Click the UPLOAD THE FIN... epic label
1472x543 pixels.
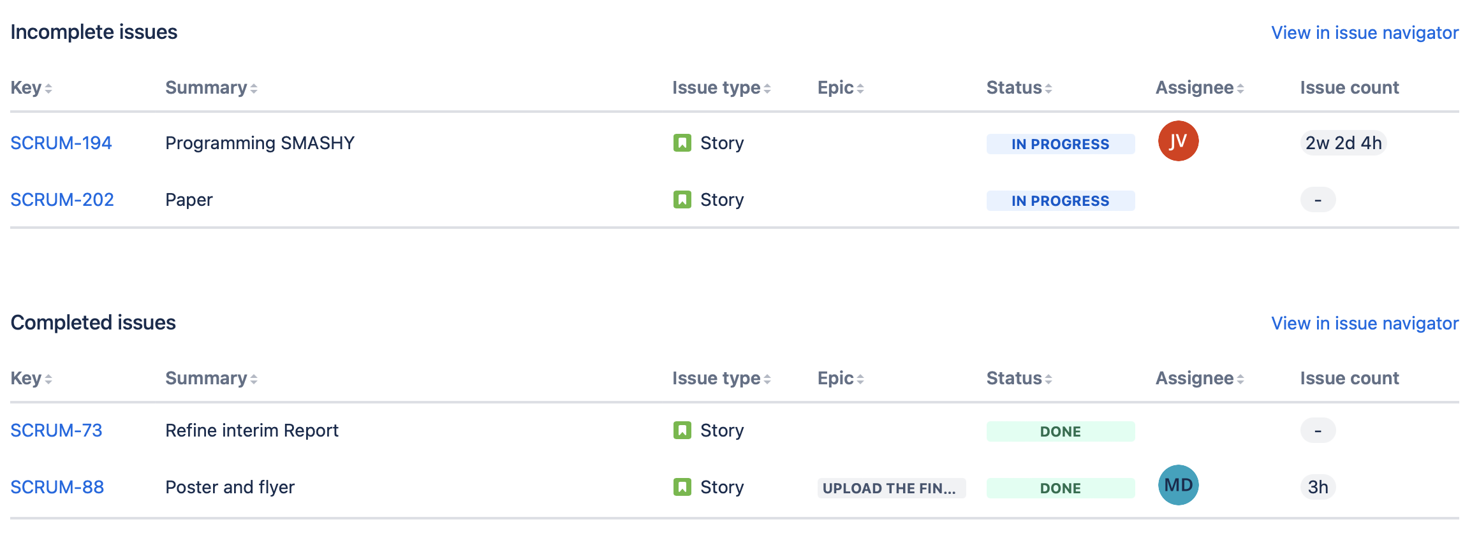[891, 488]
